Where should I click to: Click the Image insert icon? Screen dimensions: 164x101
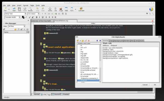pyautogui.click(x=61, y=9)
